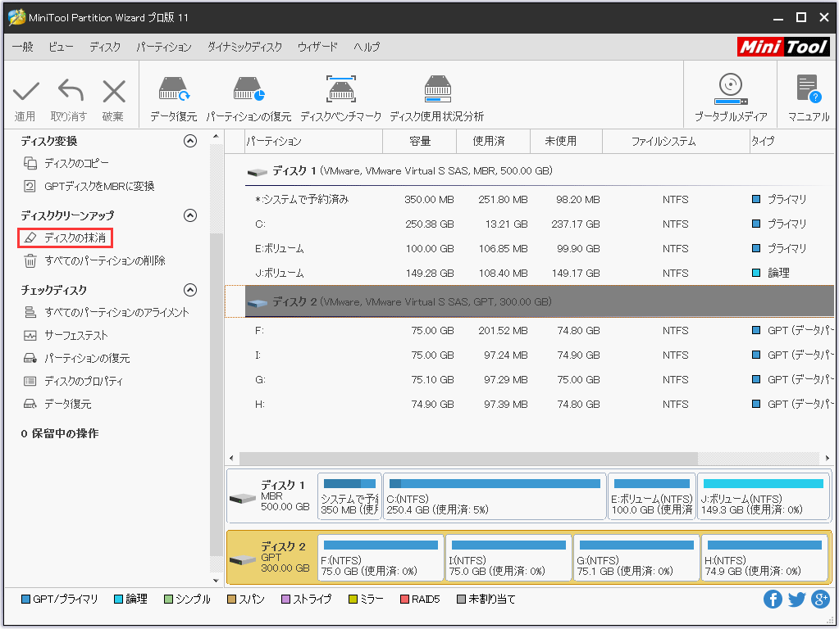The image size is (839, 629).
Task: Click sidebar パーティションの復元 icon
Action: 30,358
